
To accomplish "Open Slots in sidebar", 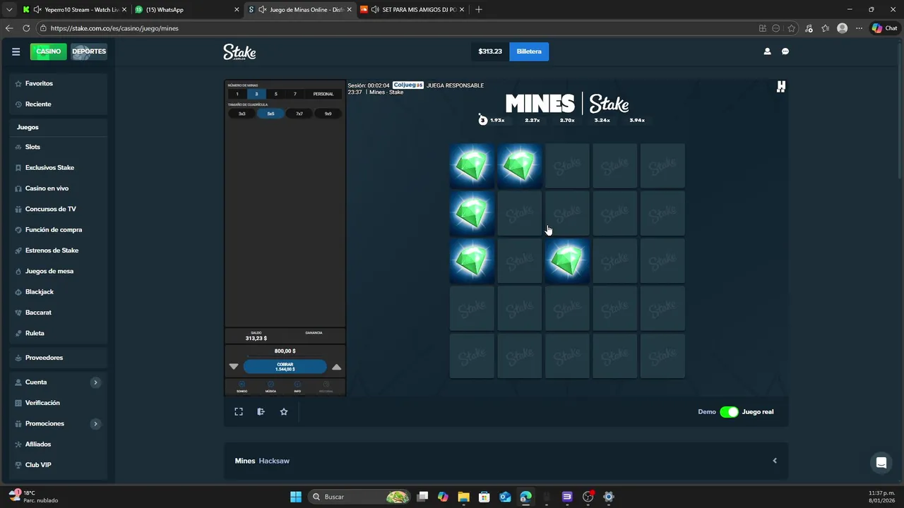I will (32, 147).
